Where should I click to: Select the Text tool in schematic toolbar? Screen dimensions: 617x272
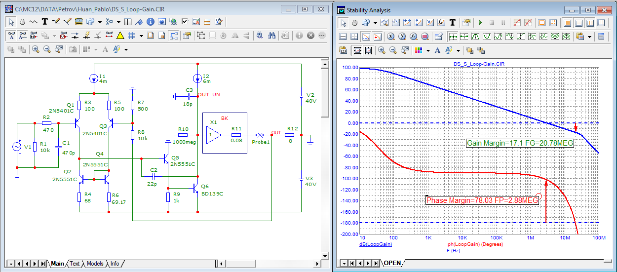click(x=44, y=22)
